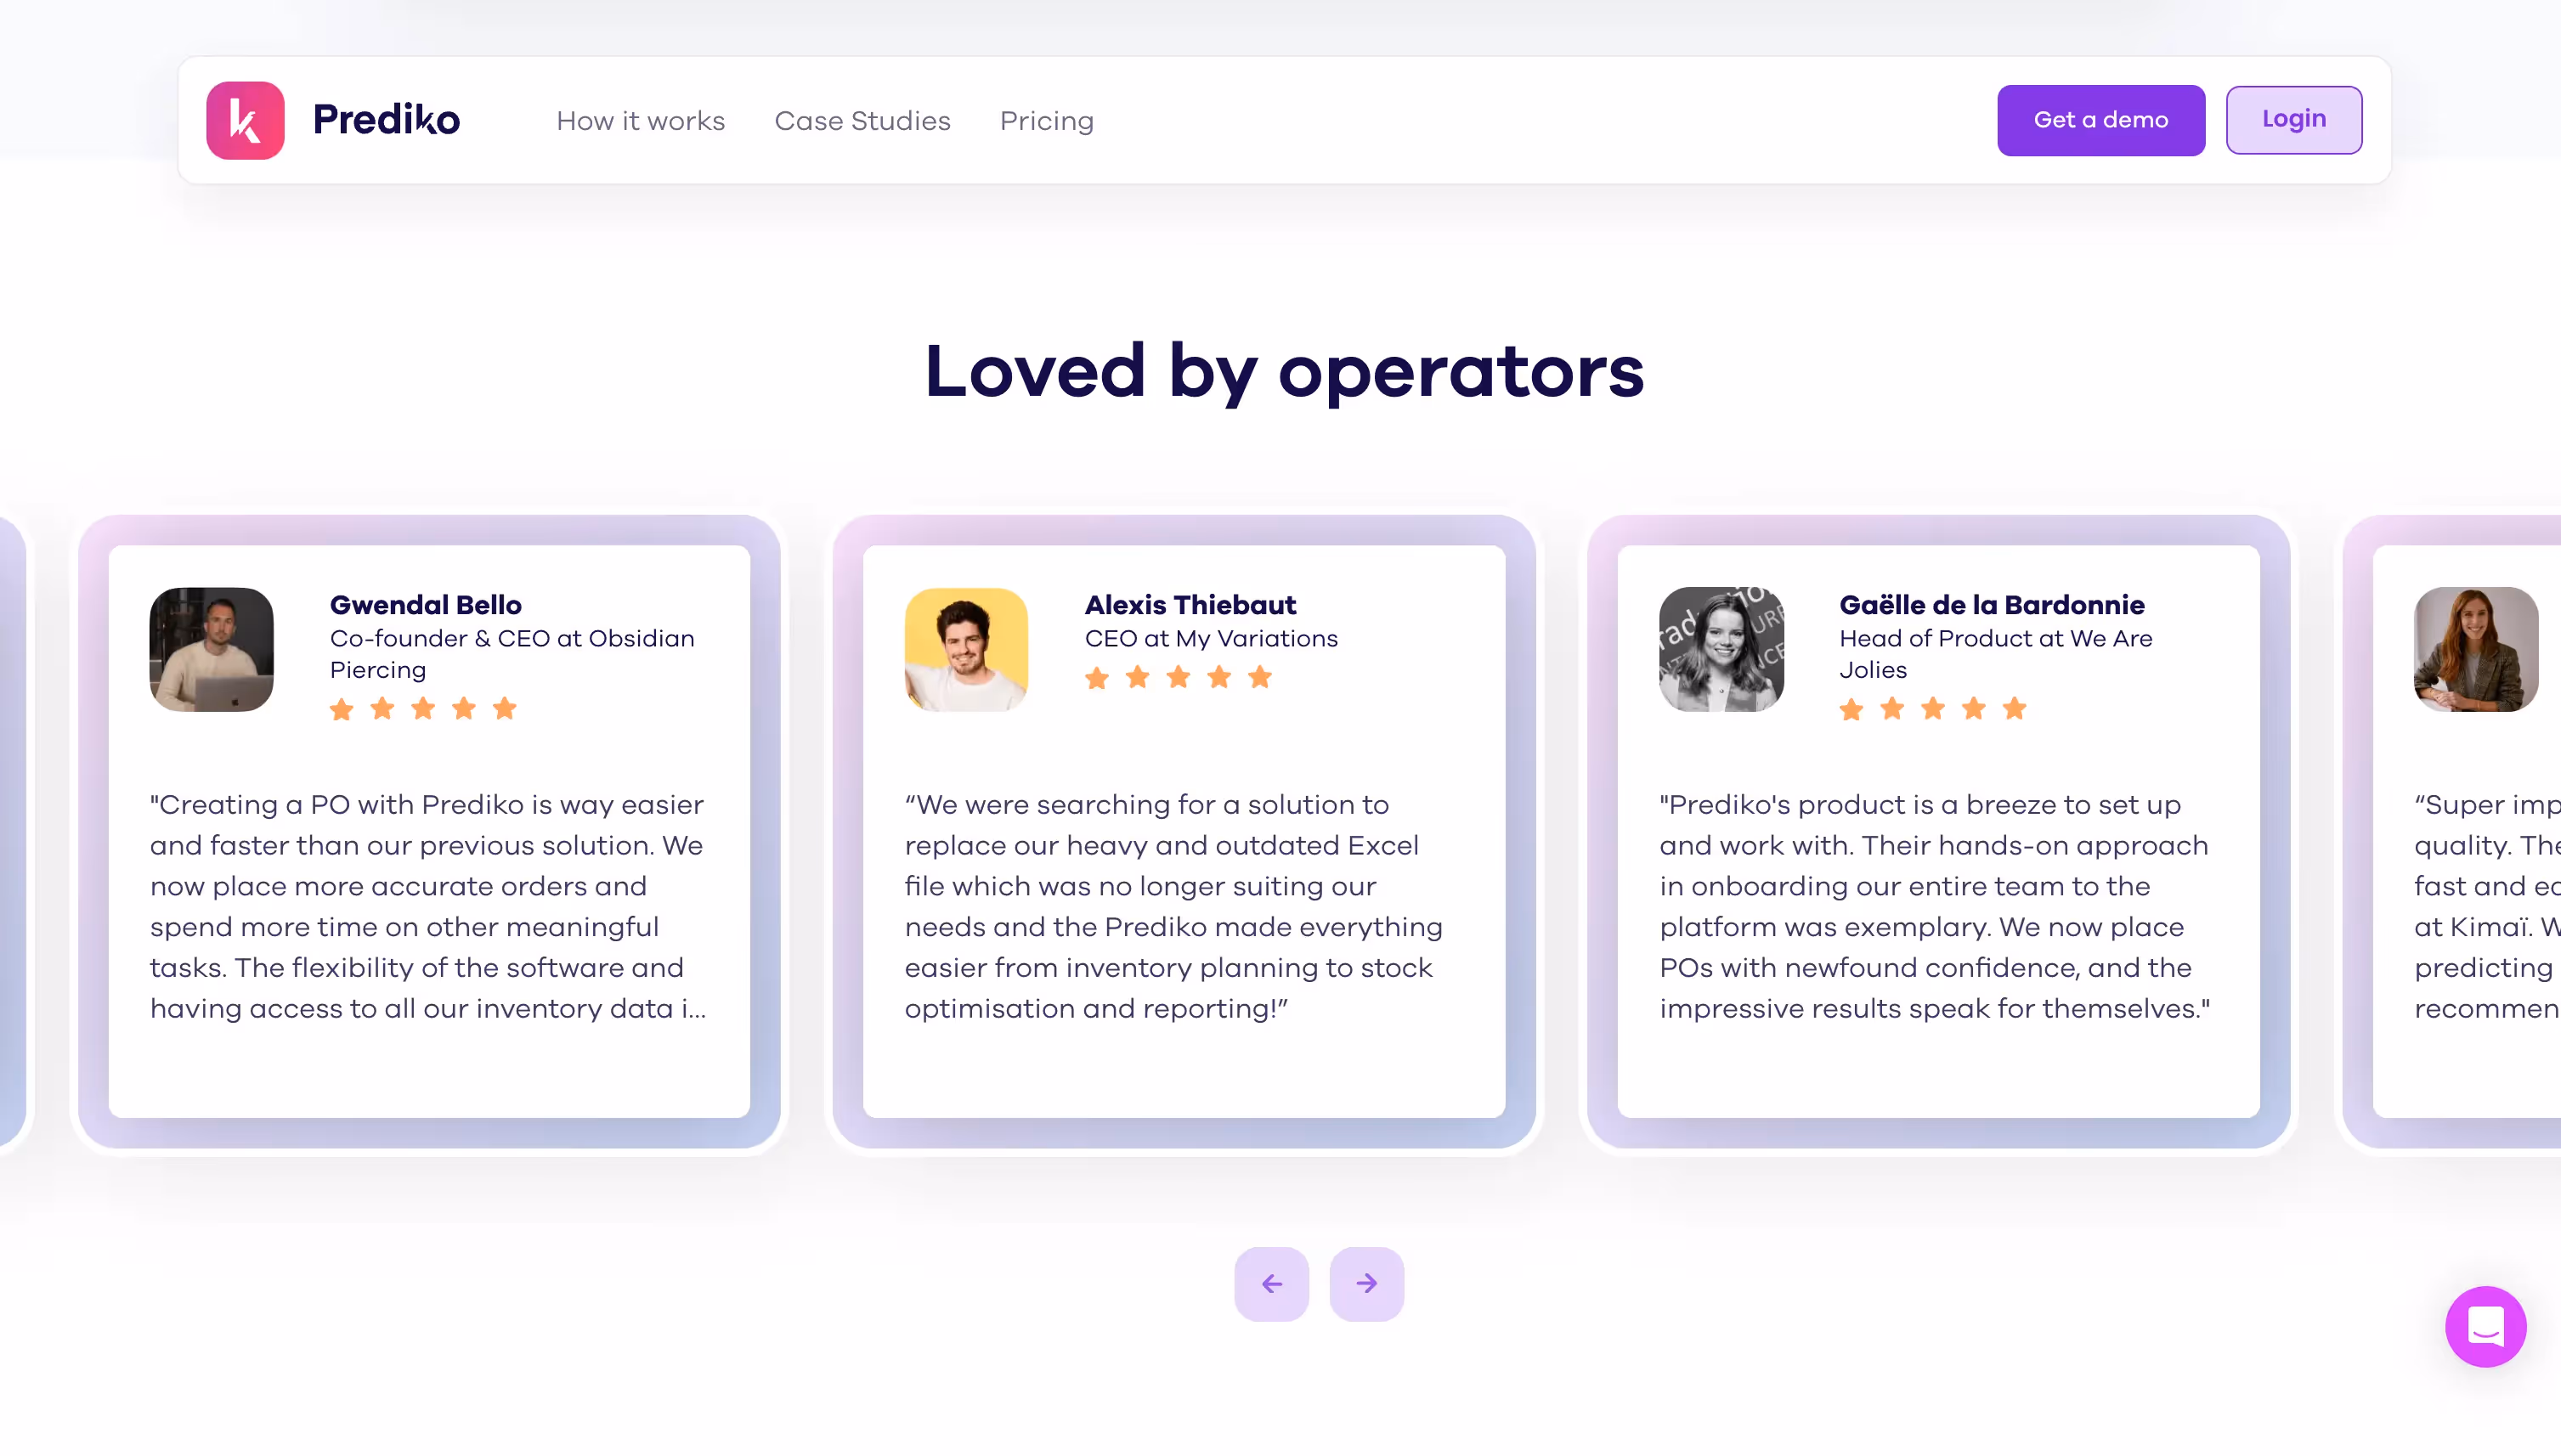Click Gaëlle de la Bardonnie's star rating
Viewport: 2561px width, 1456px height.
[1932, 709]
